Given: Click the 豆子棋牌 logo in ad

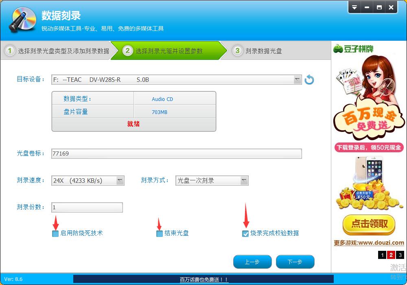Looking at the screenshot, I should pyautogui.click(x=353, y=49).
